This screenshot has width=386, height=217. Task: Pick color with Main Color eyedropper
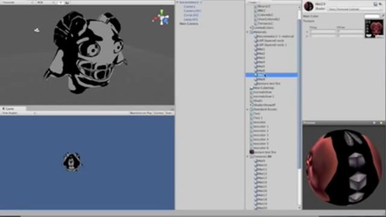(x=383, y=16)
